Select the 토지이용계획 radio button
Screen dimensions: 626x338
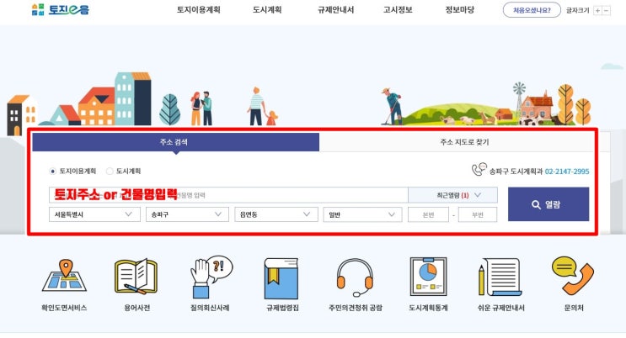52,171
